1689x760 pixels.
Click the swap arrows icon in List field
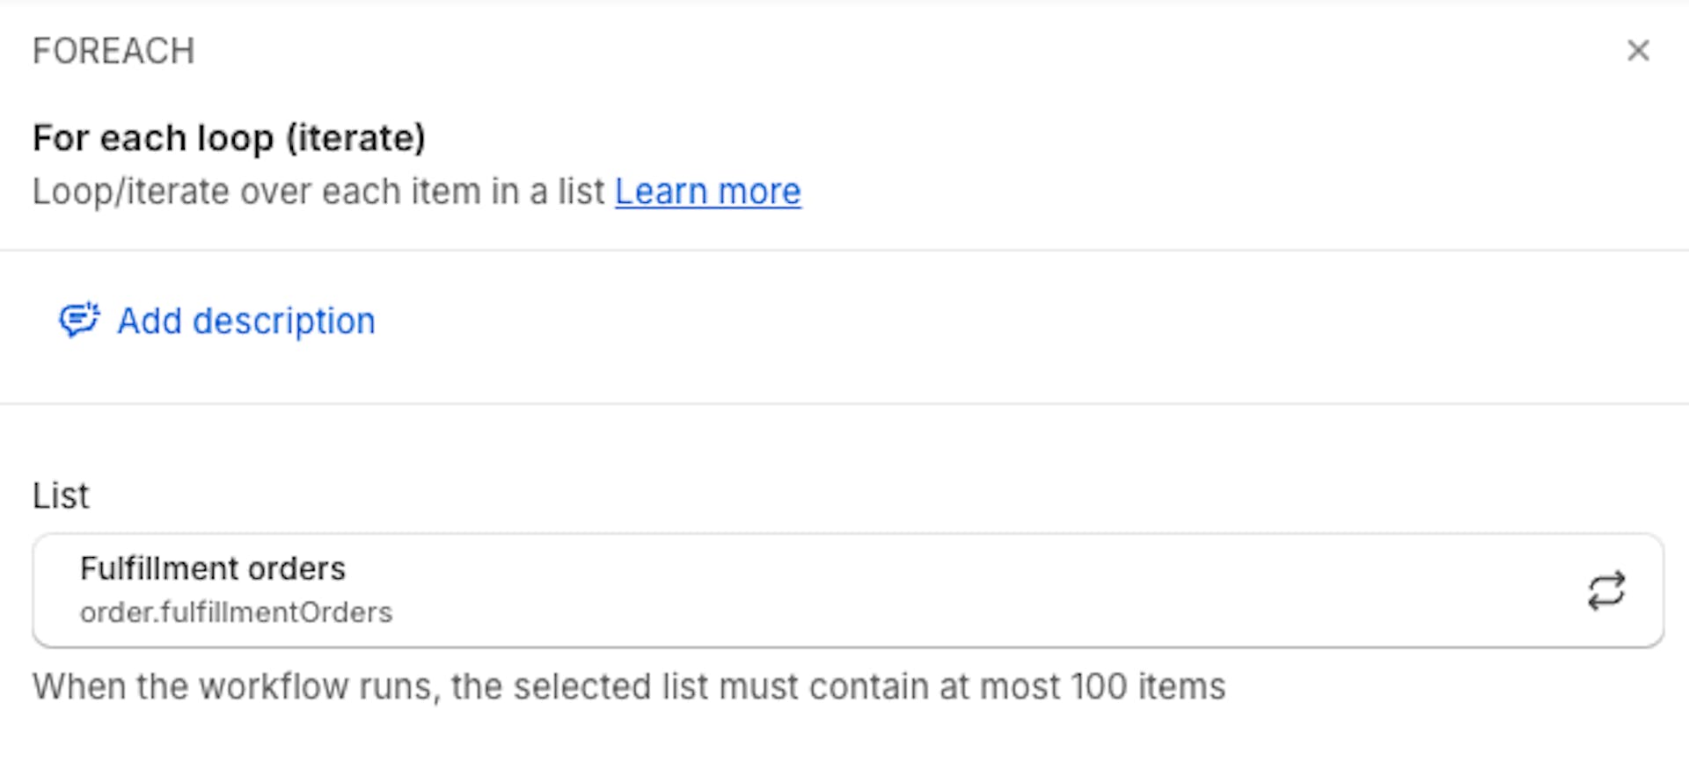(1605, 590)
